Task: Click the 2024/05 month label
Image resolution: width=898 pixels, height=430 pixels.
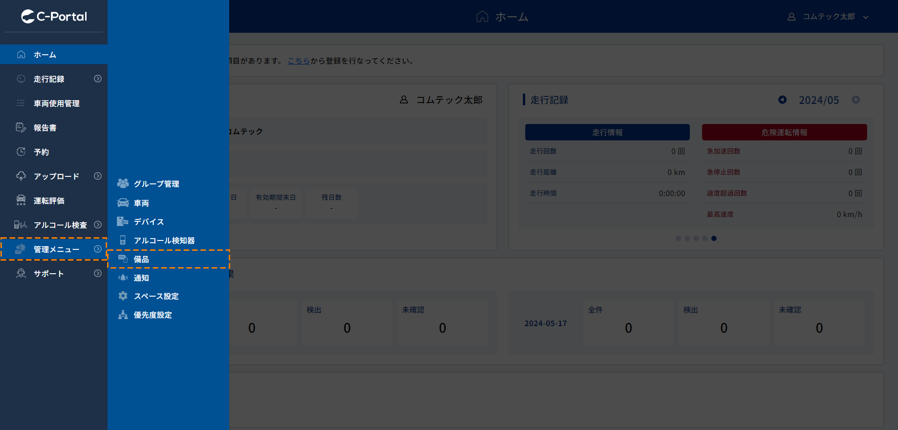Action: pos(818,100)
